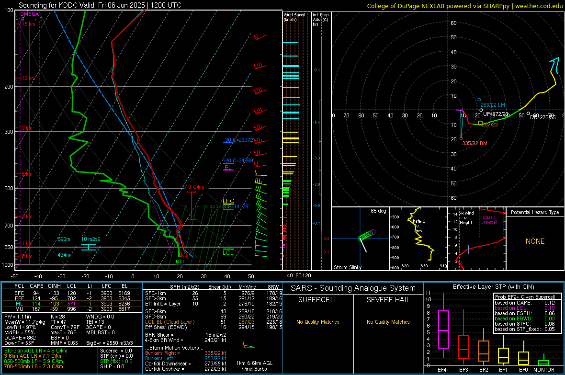
Task: Click 'No Quality Matches' under SEVERE HAIL
Action: pos(388,322)
